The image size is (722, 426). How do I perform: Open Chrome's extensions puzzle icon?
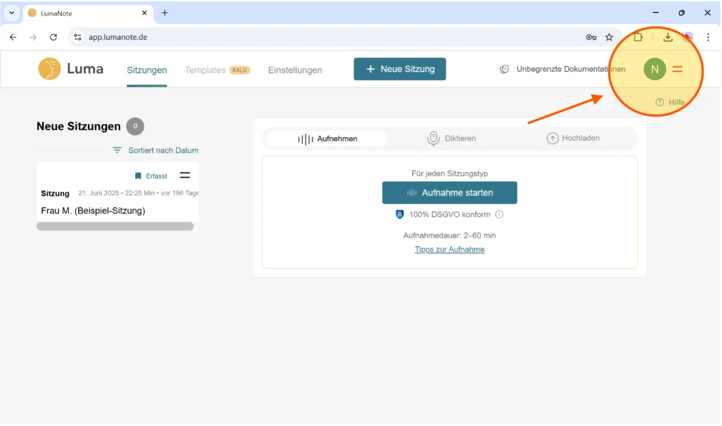click(638, 37)
